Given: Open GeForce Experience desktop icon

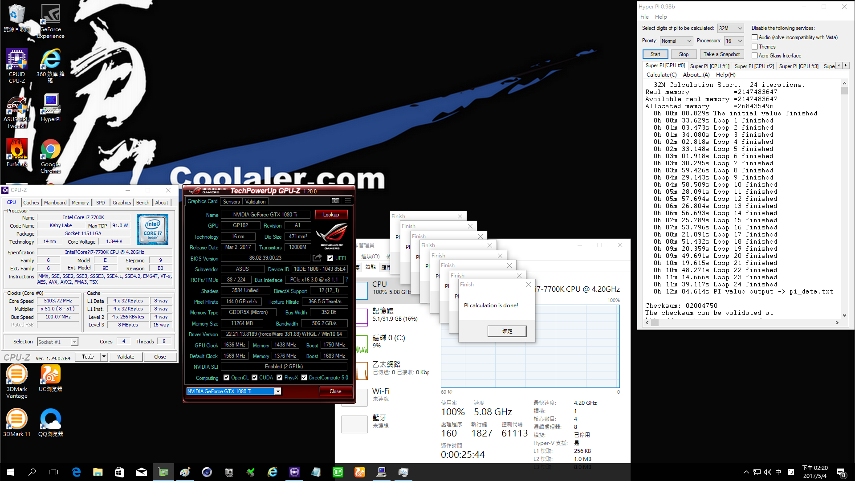Looking at the screenshot, I should tap(51, 21).
